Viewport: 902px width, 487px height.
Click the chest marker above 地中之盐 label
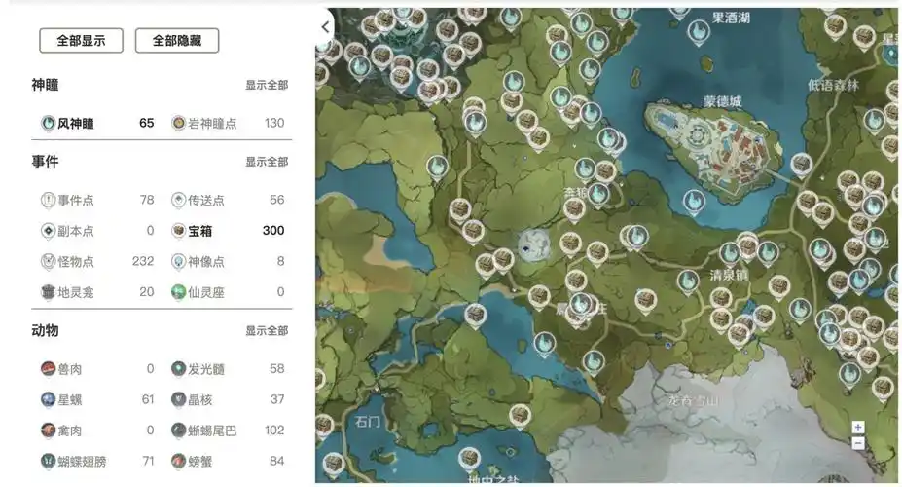[x=469, y=460]
